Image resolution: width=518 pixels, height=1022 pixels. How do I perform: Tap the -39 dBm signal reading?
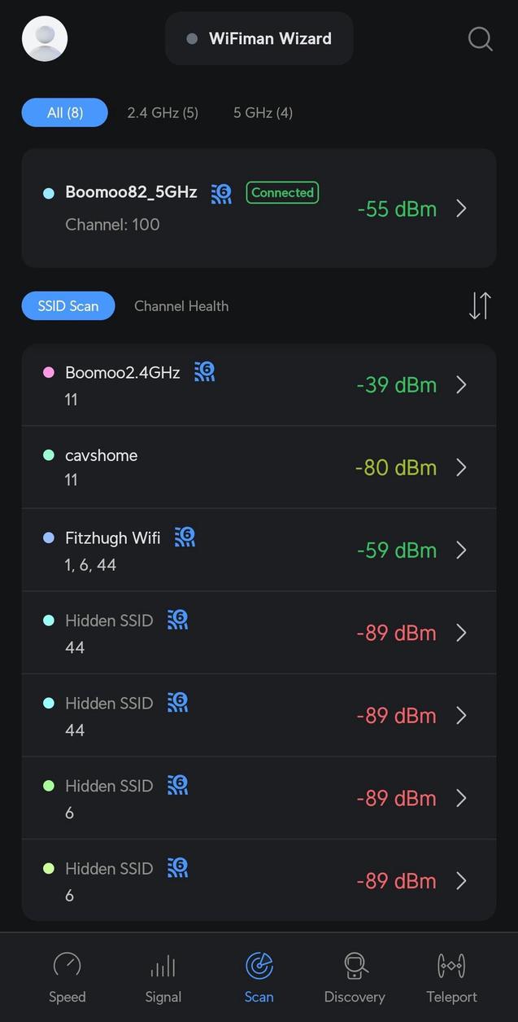pyautogui.click(x=396, y=384)
